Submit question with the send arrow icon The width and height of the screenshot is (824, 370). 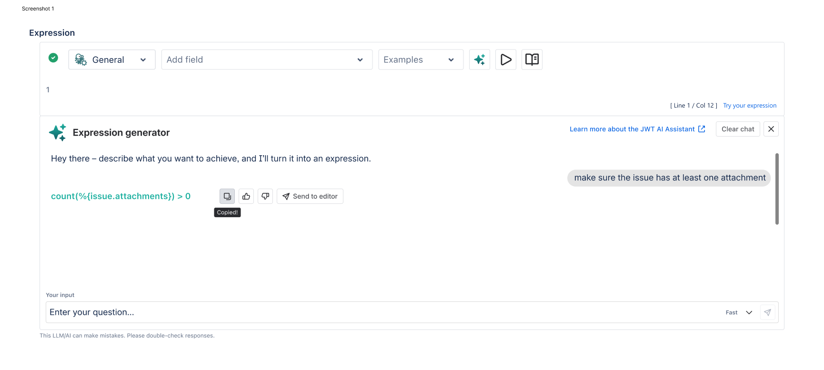(x=767, y=312)
